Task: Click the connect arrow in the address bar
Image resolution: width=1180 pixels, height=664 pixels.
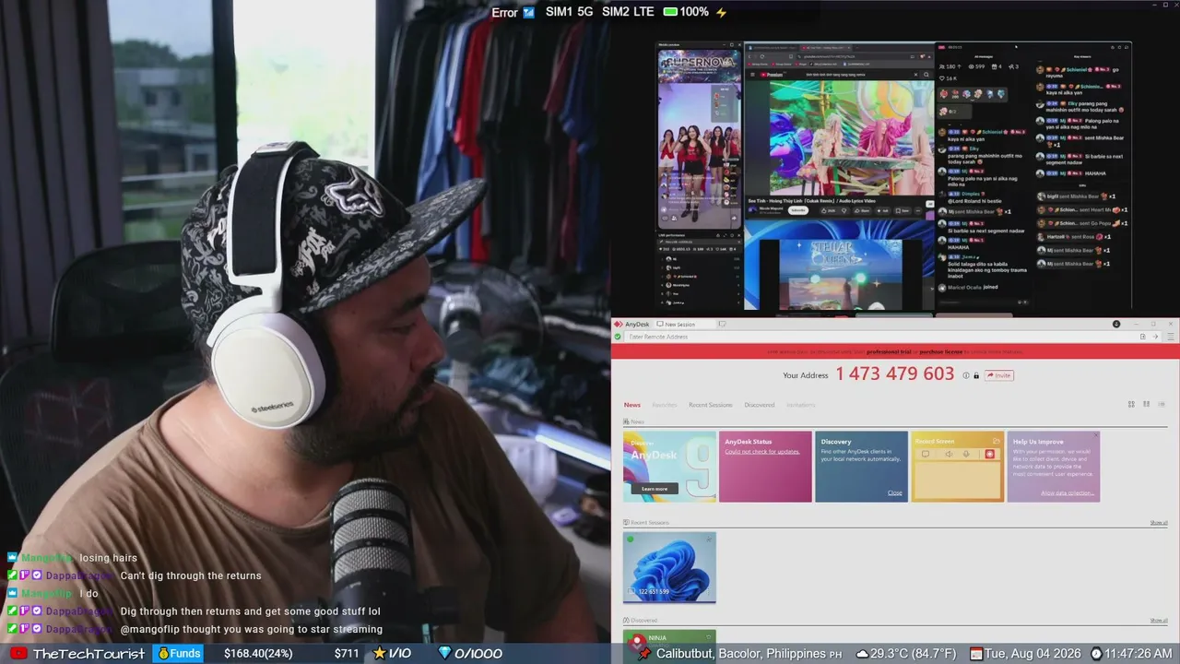Action: coord(1155,337)
